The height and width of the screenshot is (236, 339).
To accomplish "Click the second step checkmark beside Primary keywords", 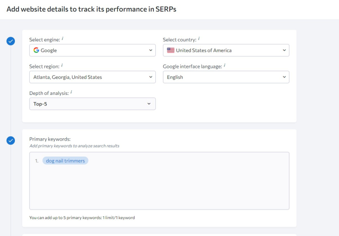I will 11,141.
